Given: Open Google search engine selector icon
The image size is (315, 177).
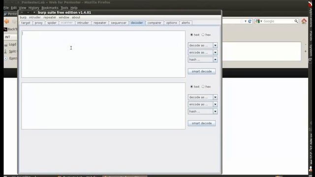Looking at the screenshot, I should click(x=259, y=21).
